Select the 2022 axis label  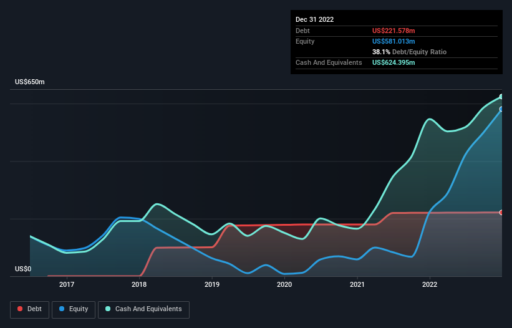pyautogui.click(x=430, y=284)
